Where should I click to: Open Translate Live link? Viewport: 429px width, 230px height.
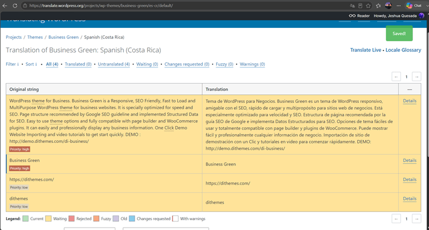[365, 50]
